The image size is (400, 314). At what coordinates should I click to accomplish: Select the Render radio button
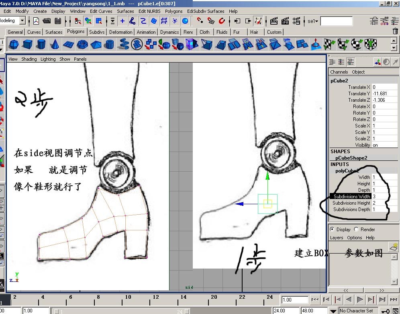tap(356, 229)
